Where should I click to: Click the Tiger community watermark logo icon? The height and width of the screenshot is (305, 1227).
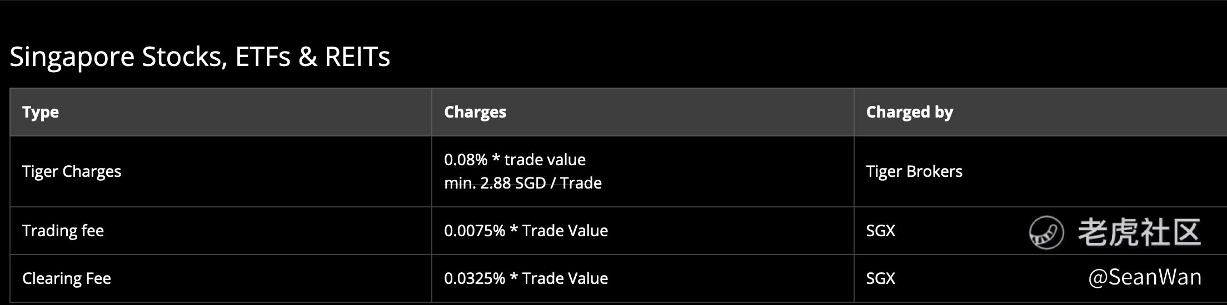(x=1046, y=232)
